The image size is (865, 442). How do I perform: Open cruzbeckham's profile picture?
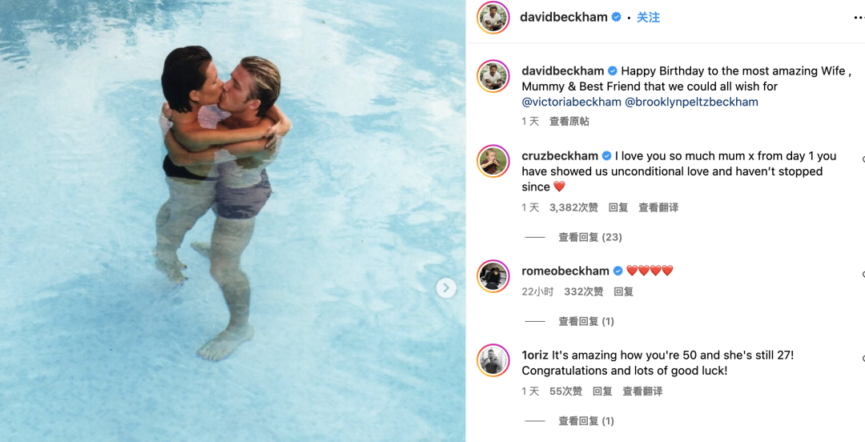[x=493, y=161]
